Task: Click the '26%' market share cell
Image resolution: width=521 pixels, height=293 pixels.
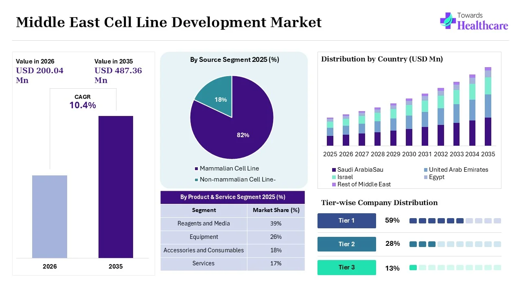Action: coord(276,237)
